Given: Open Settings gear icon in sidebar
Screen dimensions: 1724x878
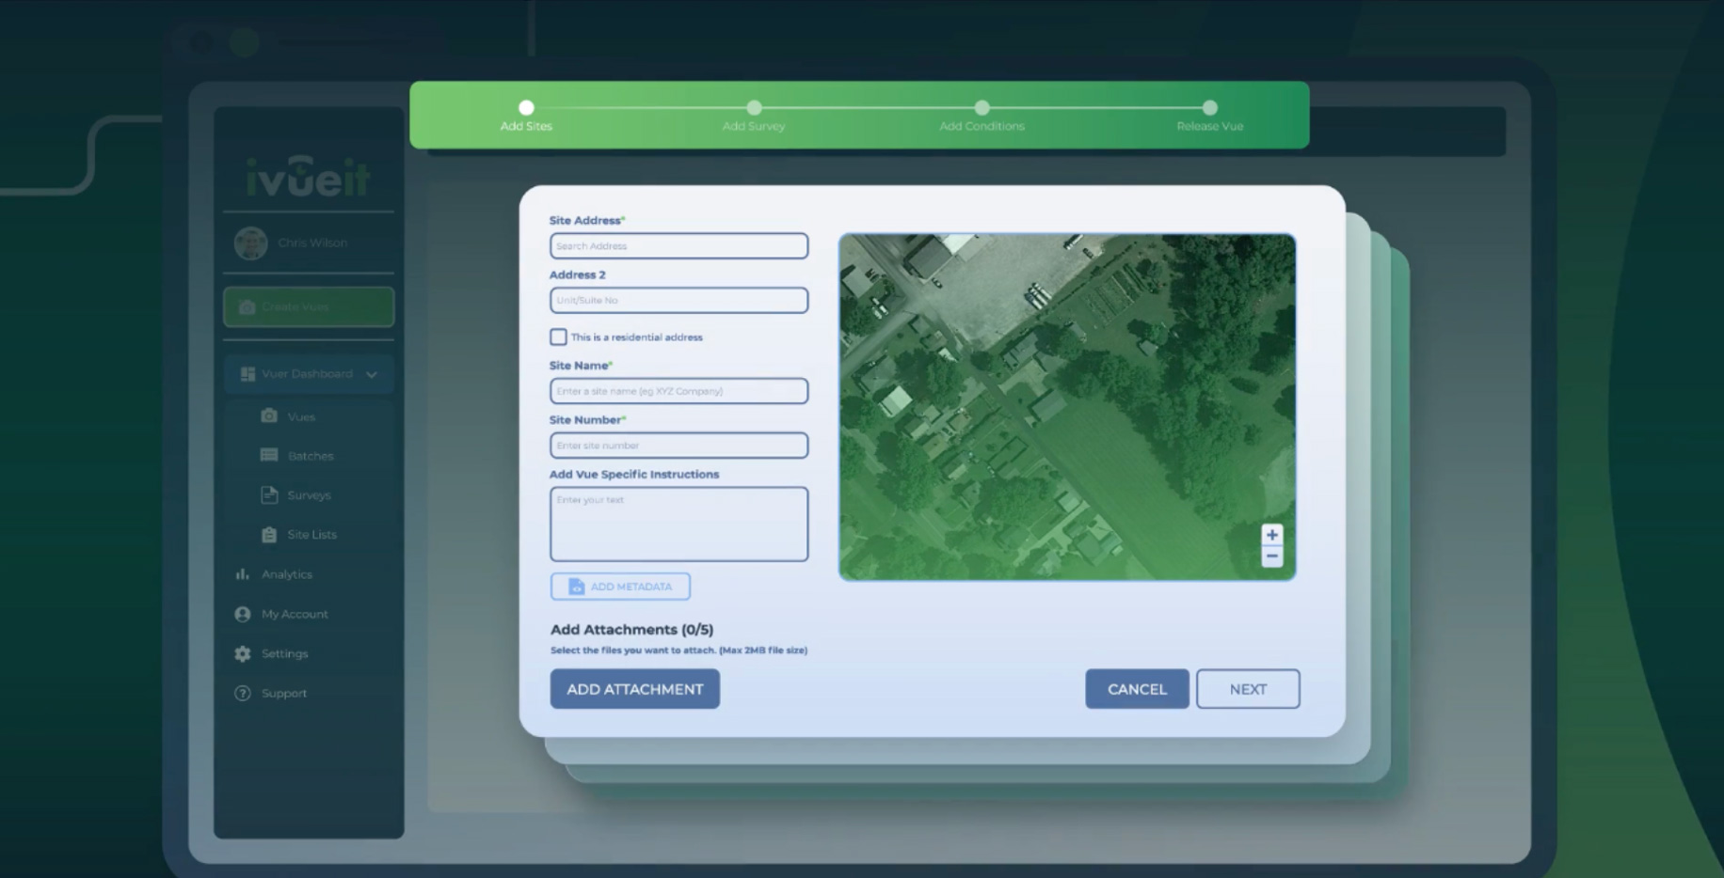Looking at the screenshot, I should coord(243,653).
